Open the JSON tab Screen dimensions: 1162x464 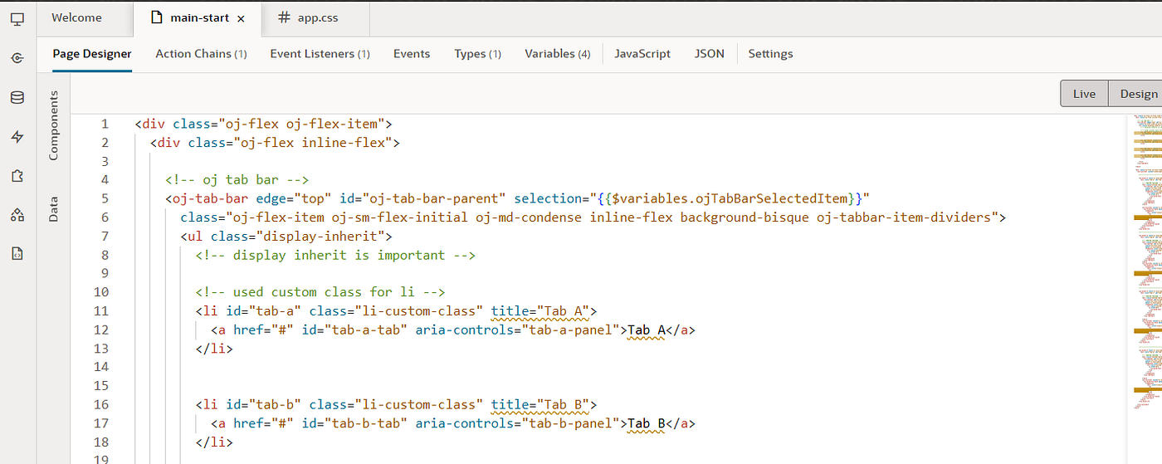coord(710,53)
